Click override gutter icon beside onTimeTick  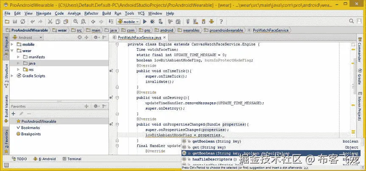[x=111, y=71]
